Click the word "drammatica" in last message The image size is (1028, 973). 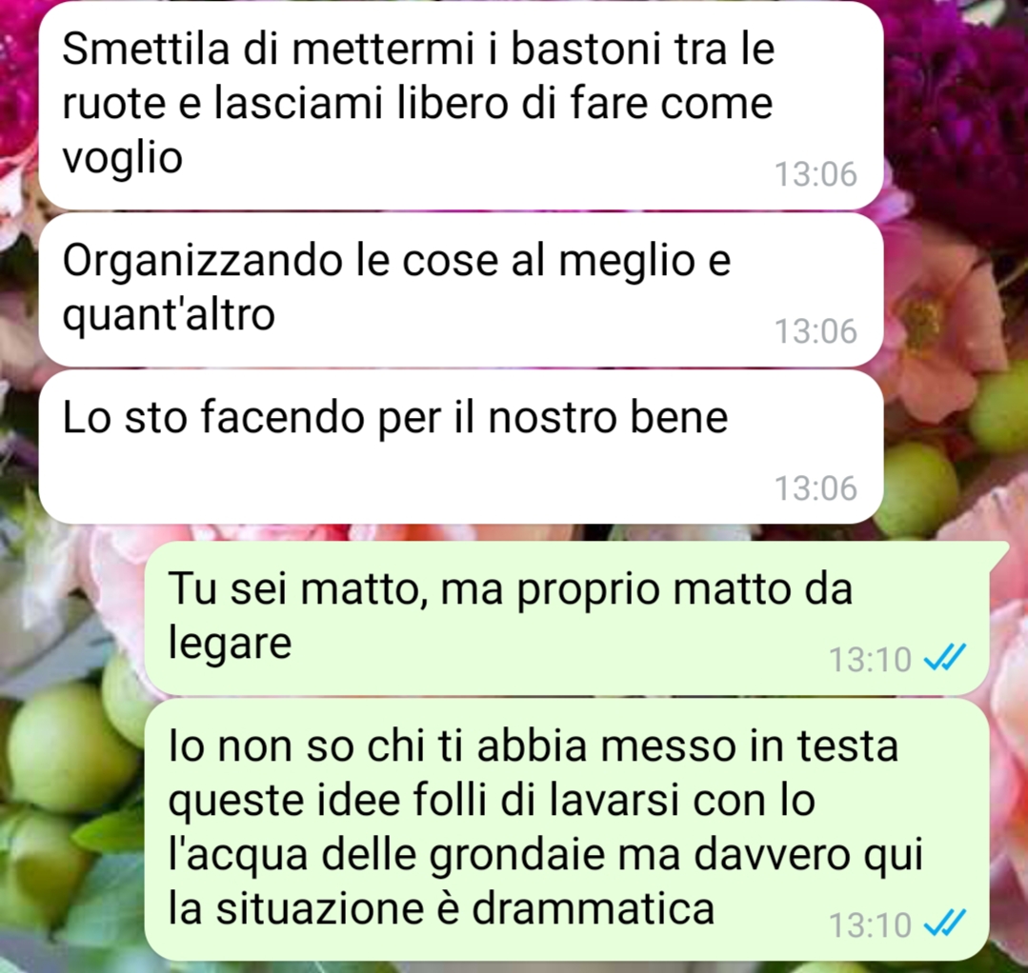(593, 909)
